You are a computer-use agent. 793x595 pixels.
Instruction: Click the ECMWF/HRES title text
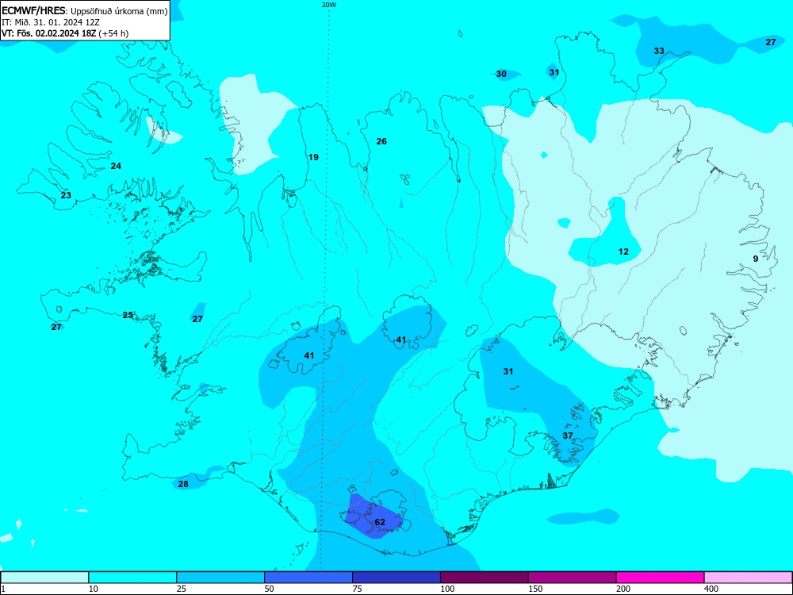click(x=33, y=10)
